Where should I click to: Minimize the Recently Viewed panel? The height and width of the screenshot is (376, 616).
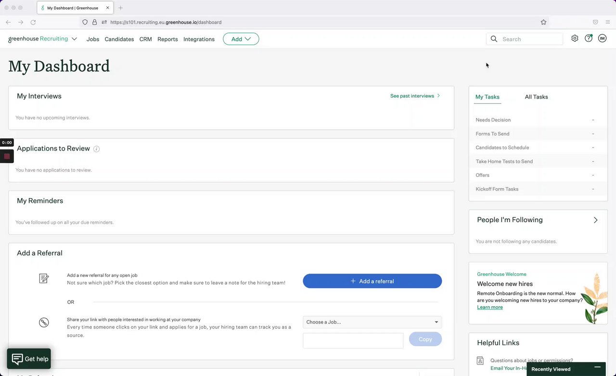597,368
